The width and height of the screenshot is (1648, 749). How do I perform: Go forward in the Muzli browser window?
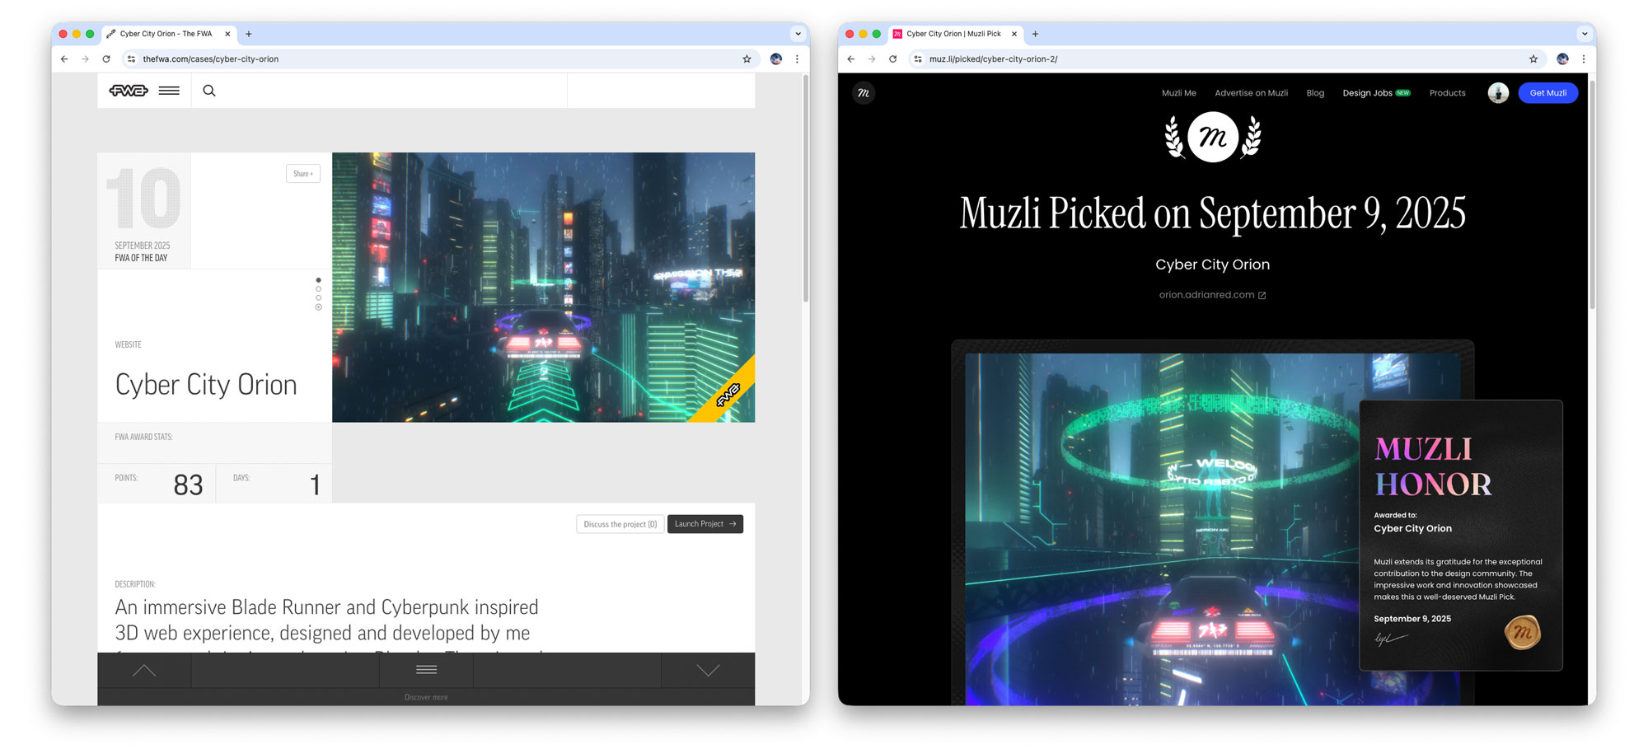872,59
